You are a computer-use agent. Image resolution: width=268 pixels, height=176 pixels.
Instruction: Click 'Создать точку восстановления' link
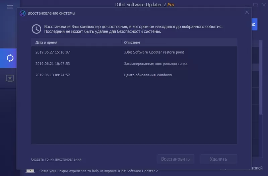(x=56, y=159)
